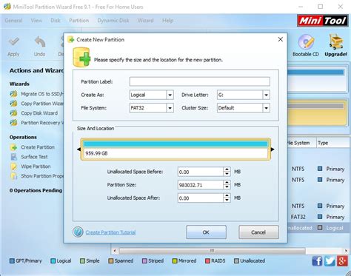Open the Help menu
Screen dimensions: 351x276
pos(167,21)
